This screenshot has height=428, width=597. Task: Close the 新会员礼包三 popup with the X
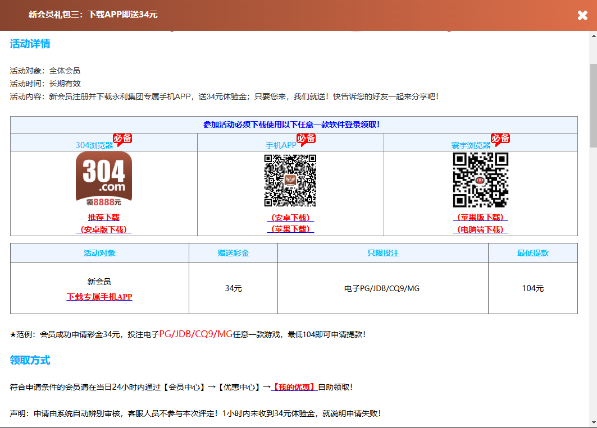582,15
